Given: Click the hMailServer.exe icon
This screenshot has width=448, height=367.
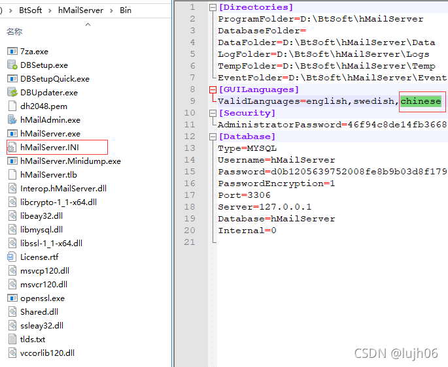Looking at the screenshot, I should point(12,134).
